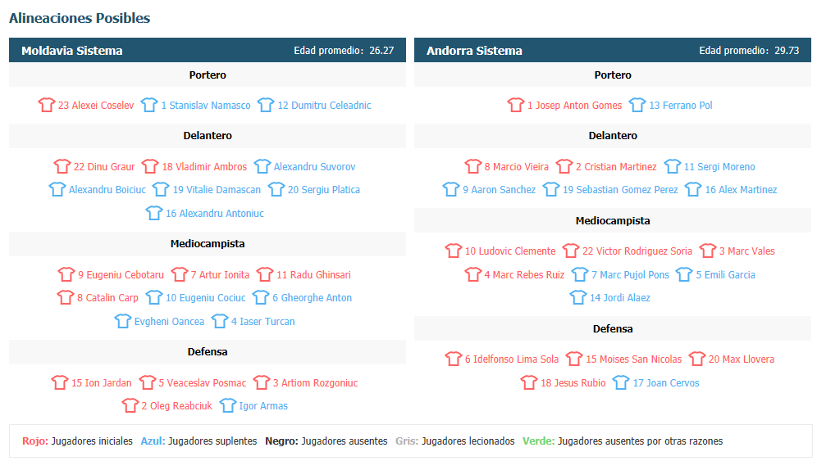Click the red shirt icon next to Ludovic Clemente
Screen dimensions: 817x461
click(454, 251)
